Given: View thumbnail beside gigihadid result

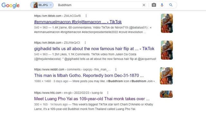Looking at the screenshot, I should tap(167, 50).
